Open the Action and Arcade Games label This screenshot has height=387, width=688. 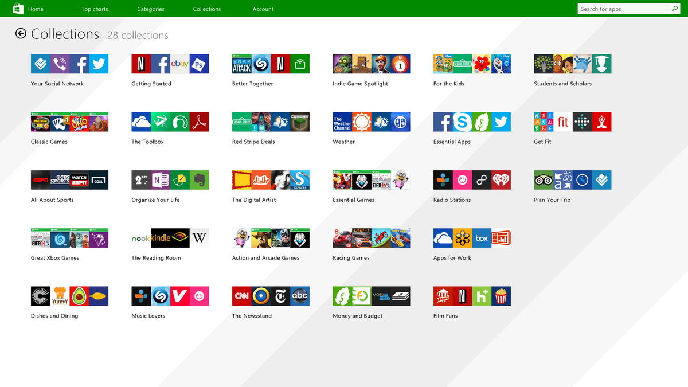265,258
